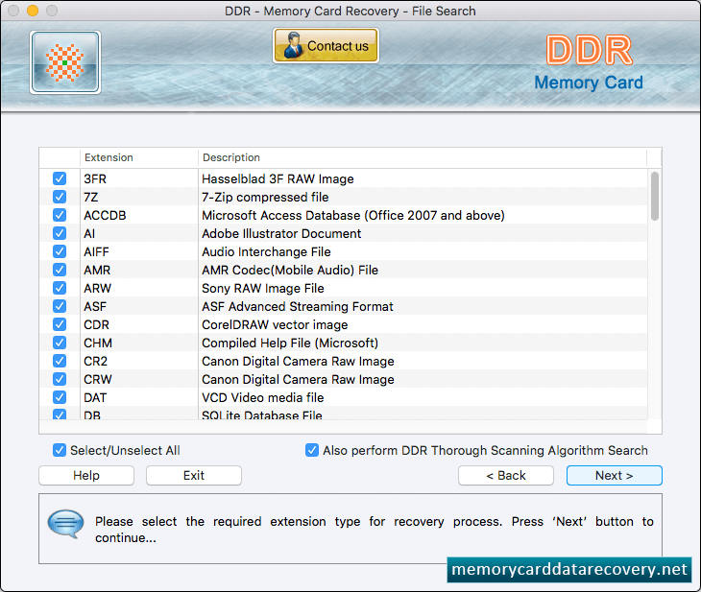Uncheck the 7Z extension checkbox

click(x=60, y=197)
